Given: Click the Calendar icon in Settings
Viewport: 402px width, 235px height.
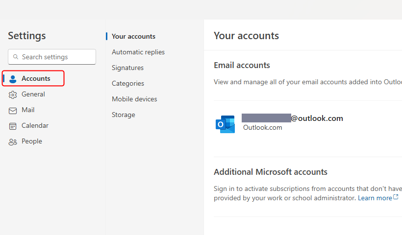Looking at the screenshot, I should pyautogui.click(x=13, y=126).
